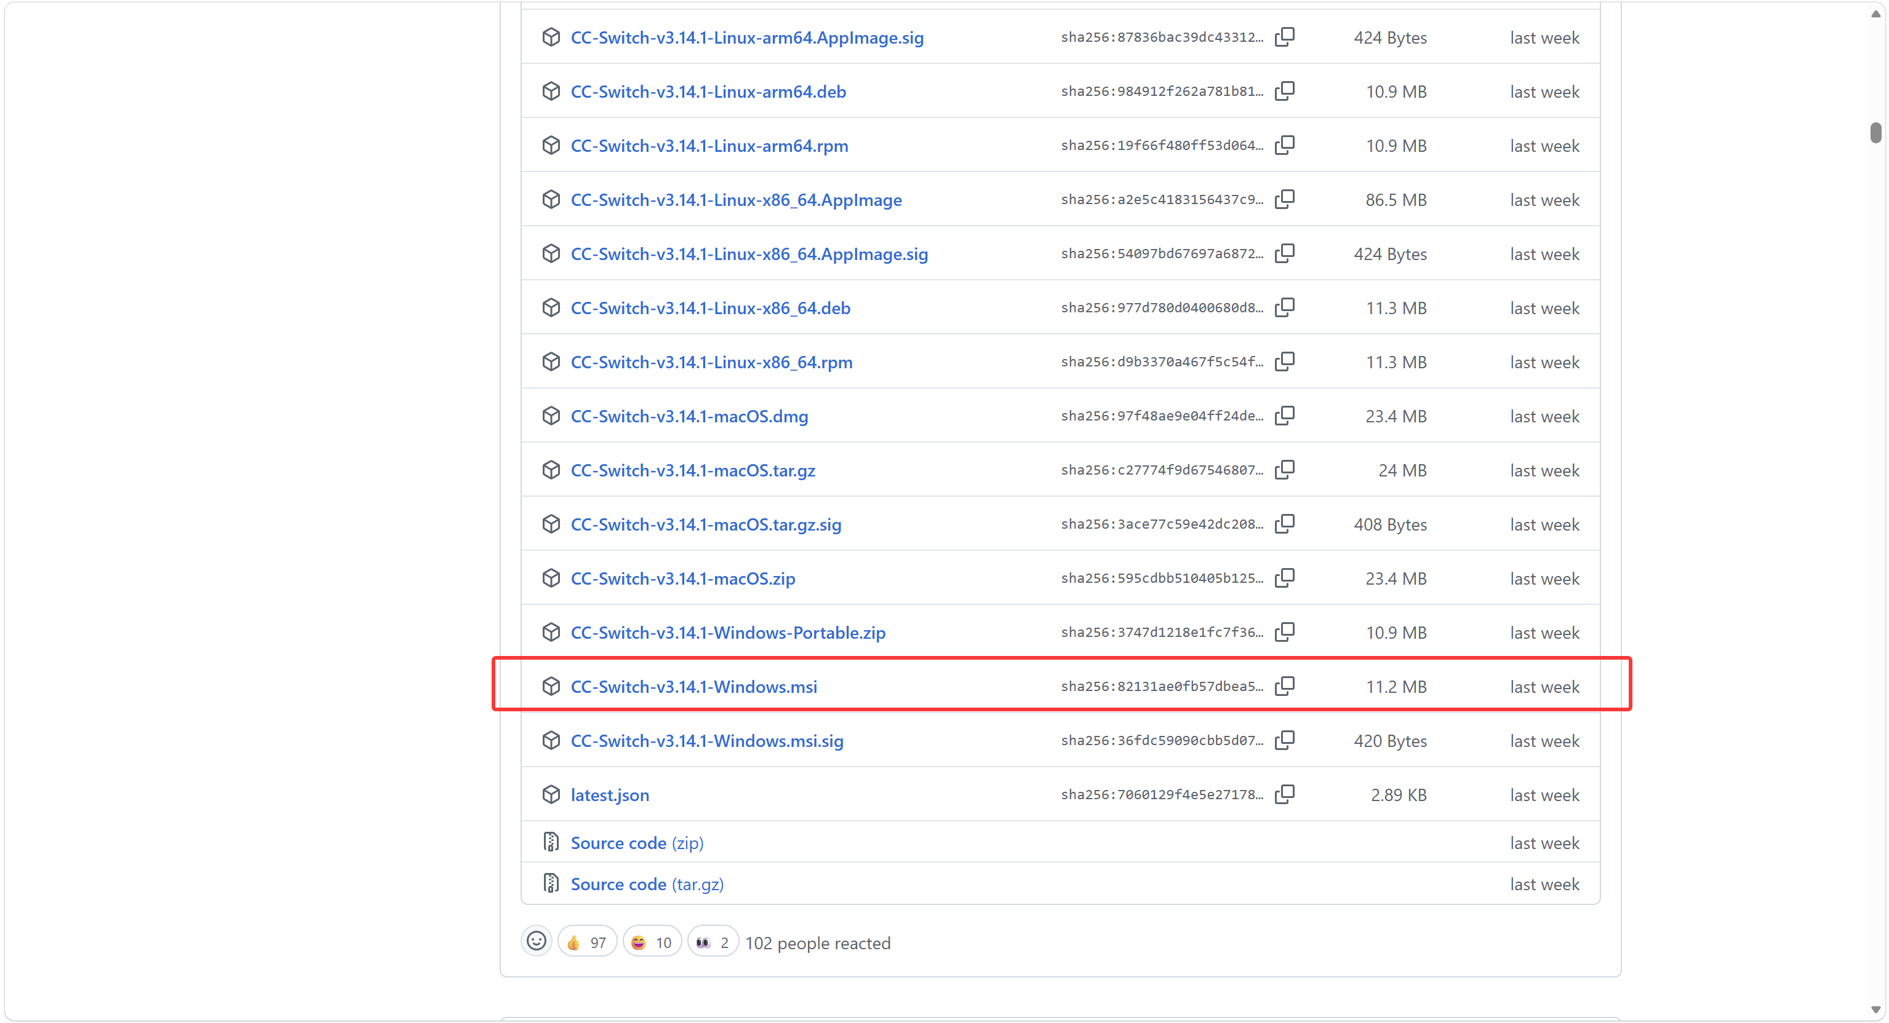
Task: Copy sha256 for macOS.tar.gz.sig
Action: pyautogui.click(x=1285, y=524)
